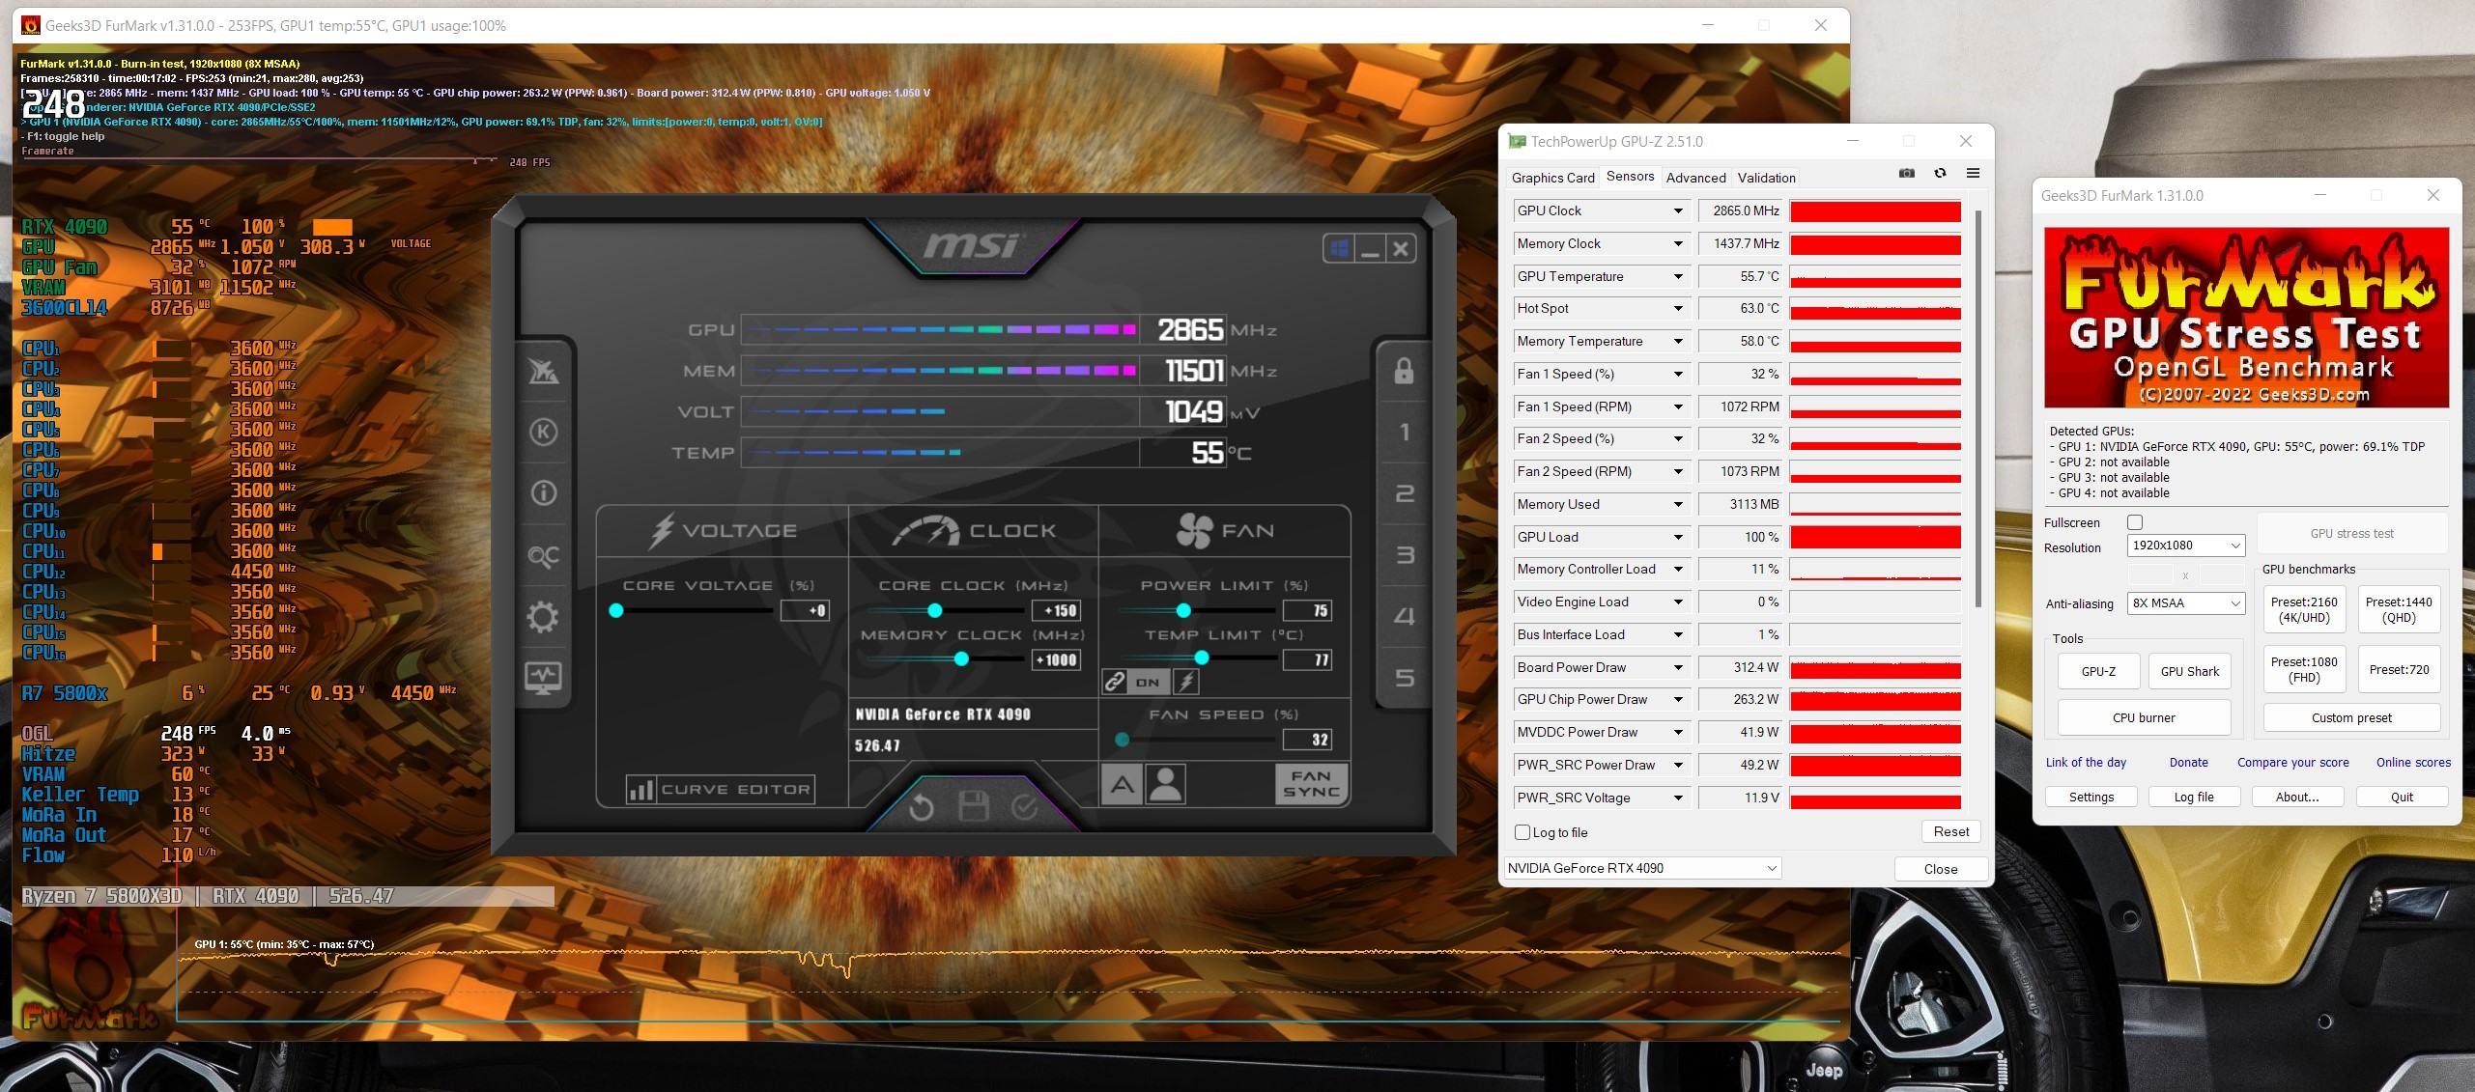Image resolution: width=2475 pixels, height=1092 pixels.
Task: Toggle the fan ON switch
Action: [1148, 682]
